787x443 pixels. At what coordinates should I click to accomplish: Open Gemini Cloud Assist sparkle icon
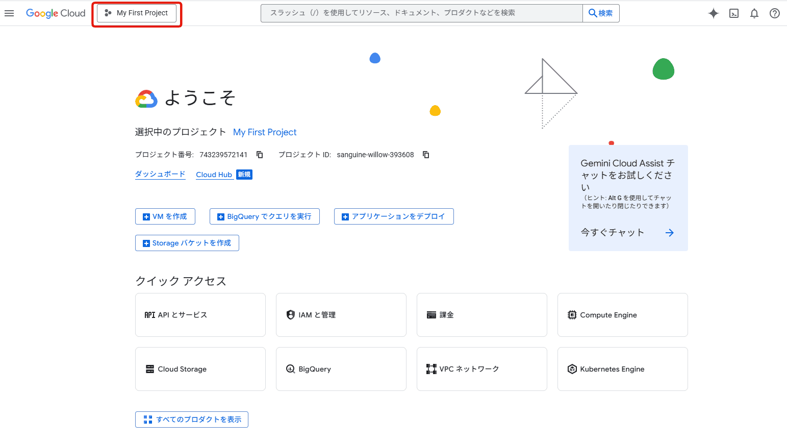click(x=714, y=14)
